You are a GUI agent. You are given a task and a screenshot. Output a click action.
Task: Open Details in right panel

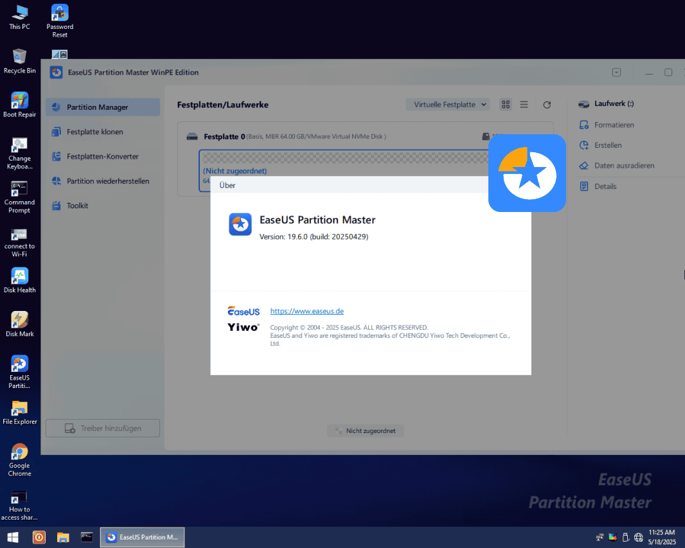598,186
